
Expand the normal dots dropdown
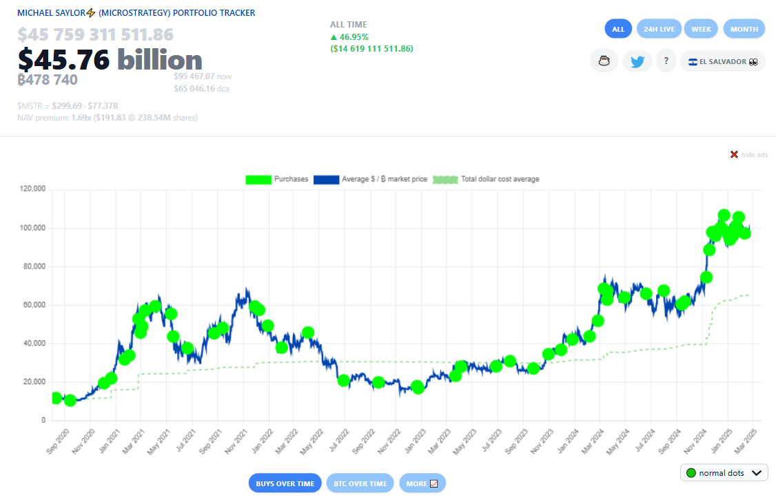[x=724, y=472]
